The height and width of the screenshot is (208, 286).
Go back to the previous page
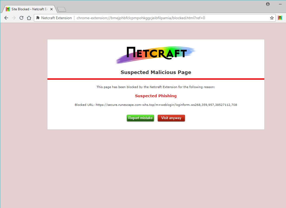pos(6,18)
